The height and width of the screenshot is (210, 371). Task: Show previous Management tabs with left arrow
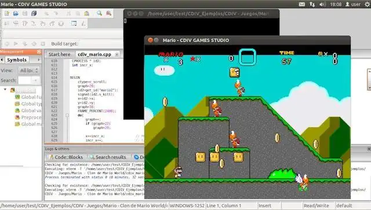pos(2,60)
